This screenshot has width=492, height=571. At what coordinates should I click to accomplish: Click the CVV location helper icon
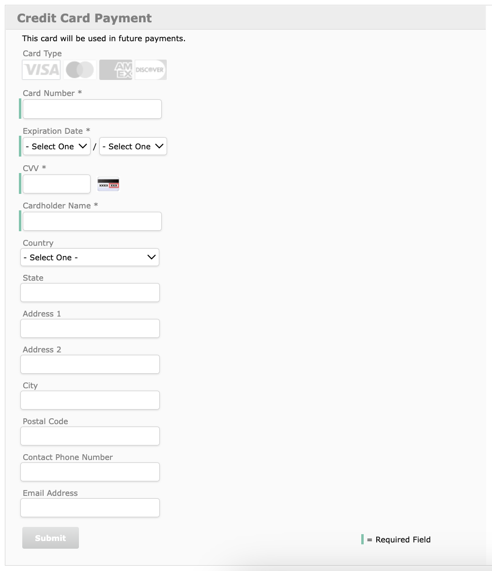(x=108, y=184)
